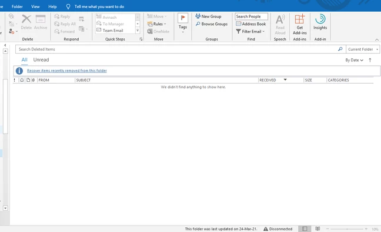Screen dimensions: 381x232
Task: Collapse the ribbon with the chevron
Action: 377,39
